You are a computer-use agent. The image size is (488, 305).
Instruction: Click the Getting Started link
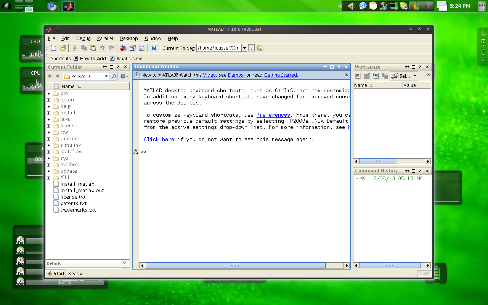281,75
